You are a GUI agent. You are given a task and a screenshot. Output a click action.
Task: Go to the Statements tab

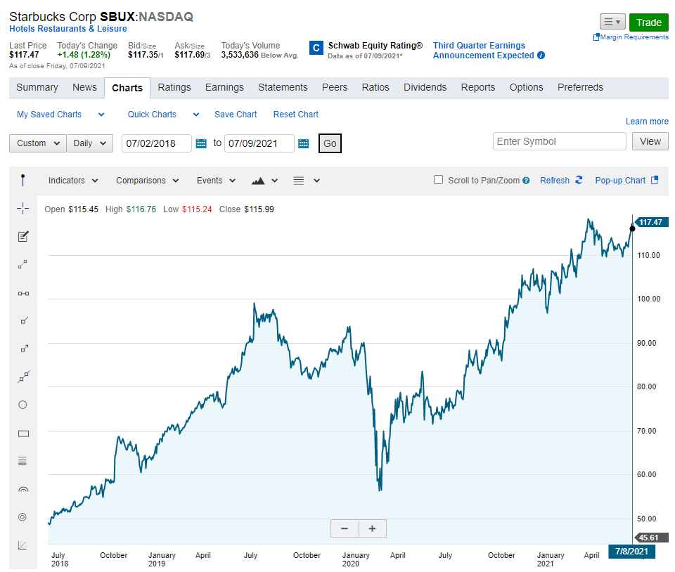click(x=283, y=87)
